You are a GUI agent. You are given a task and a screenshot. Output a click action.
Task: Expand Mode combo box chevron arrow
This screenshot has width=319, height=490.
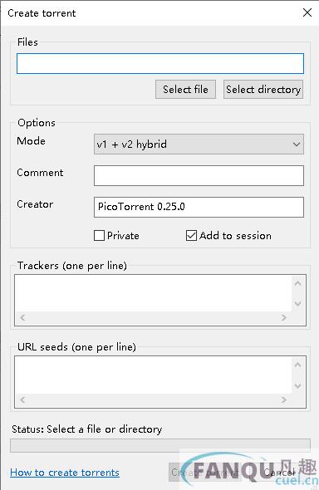pyautogui.click(x=297, y=145)
